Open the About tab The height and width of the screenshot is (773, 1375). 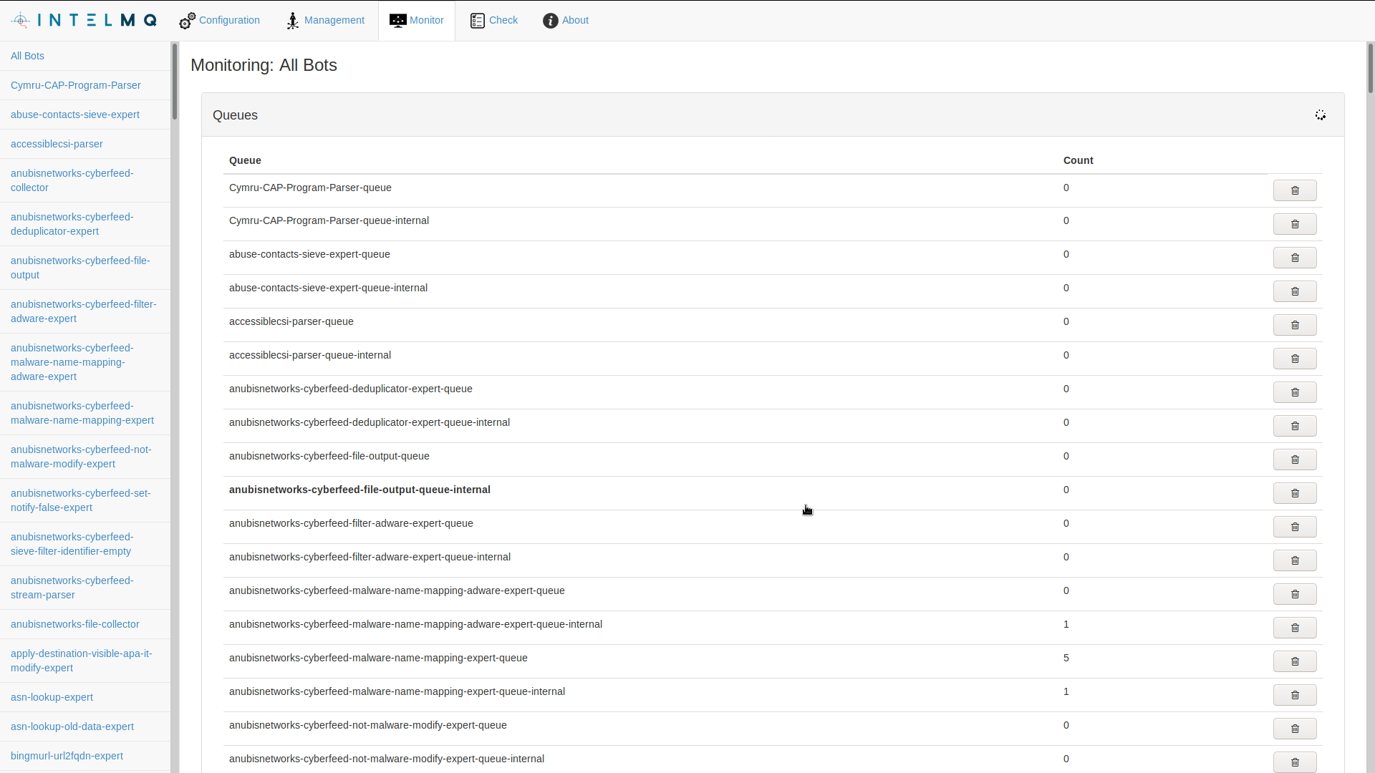(x=575, y=20)
